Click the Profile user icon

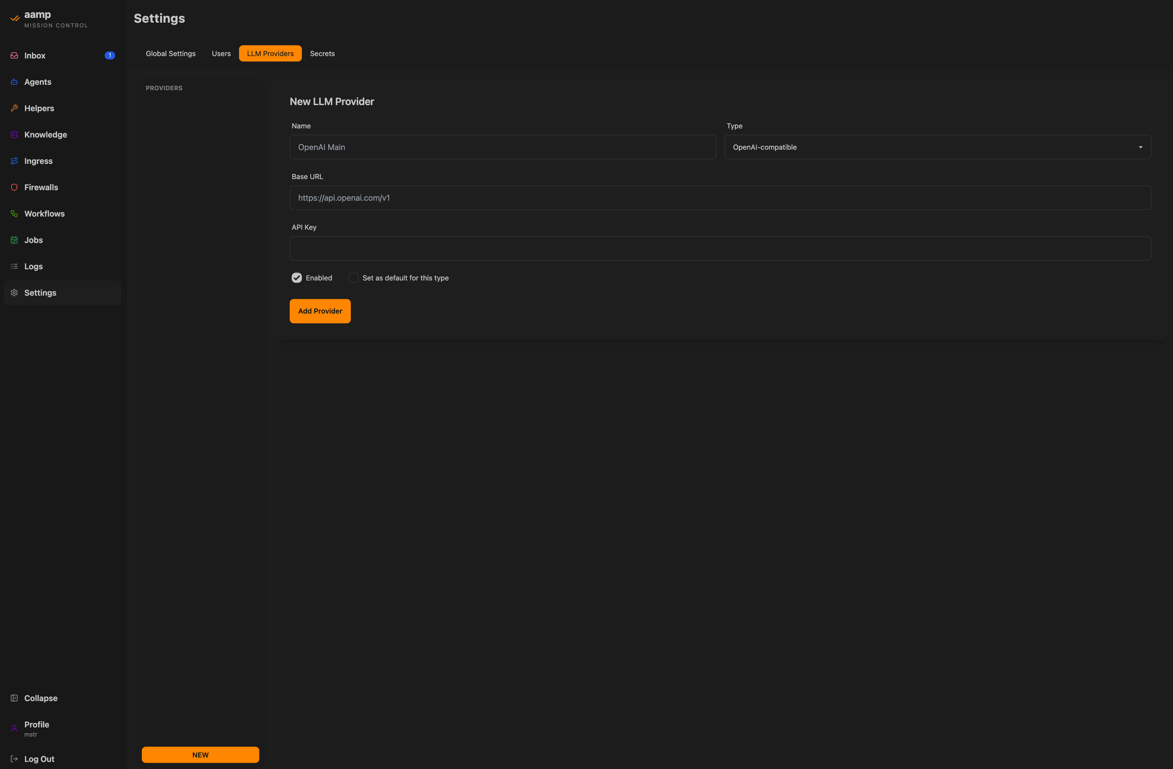[x=14, y=728]
